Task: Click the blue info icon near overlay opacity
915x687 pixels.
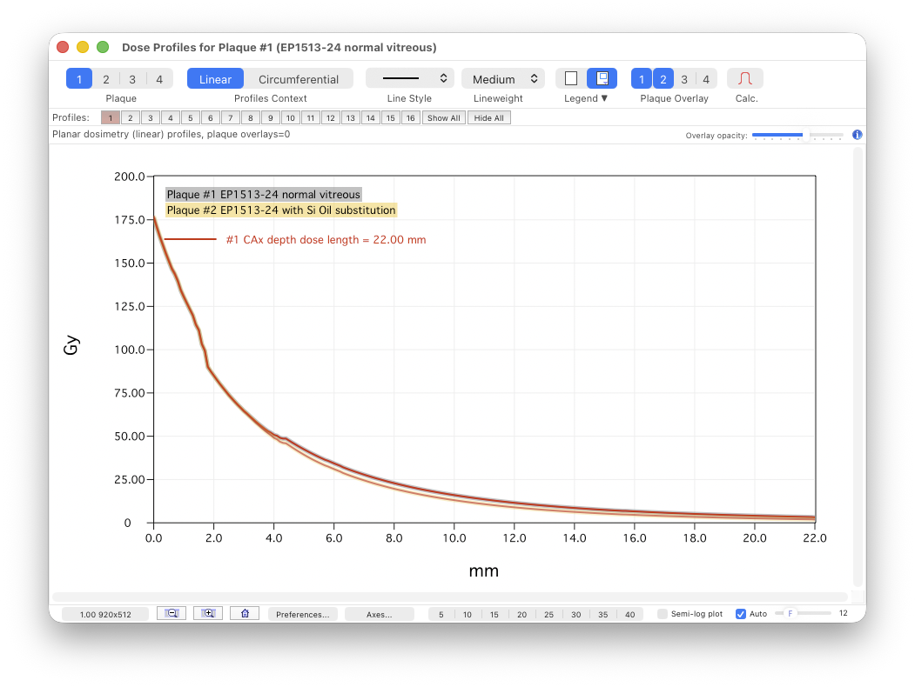Action: tap(858, 135)
